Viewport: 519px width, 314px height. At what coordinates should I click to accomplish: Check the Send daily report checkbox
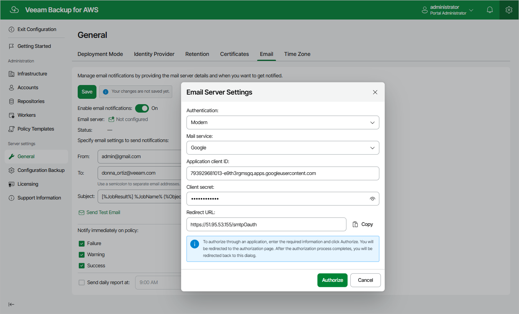pos(82,283)
